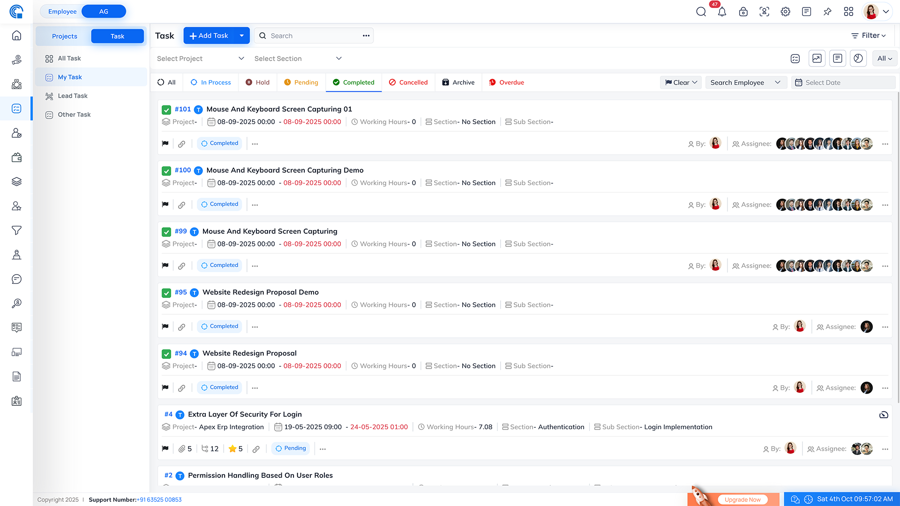Open Lead Task in sidebar

coord(73,96)
